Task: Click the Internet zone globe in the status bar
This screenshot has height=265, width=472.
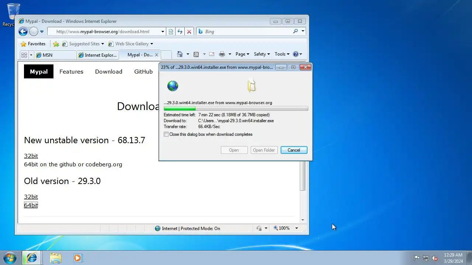Action: (x=158, y=228)
